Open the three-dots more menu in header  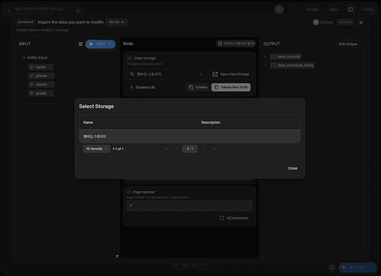(x=294, y=9)
